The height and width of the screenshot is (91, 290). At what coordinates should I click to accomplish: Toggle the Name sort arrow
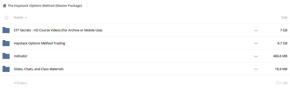26,18
